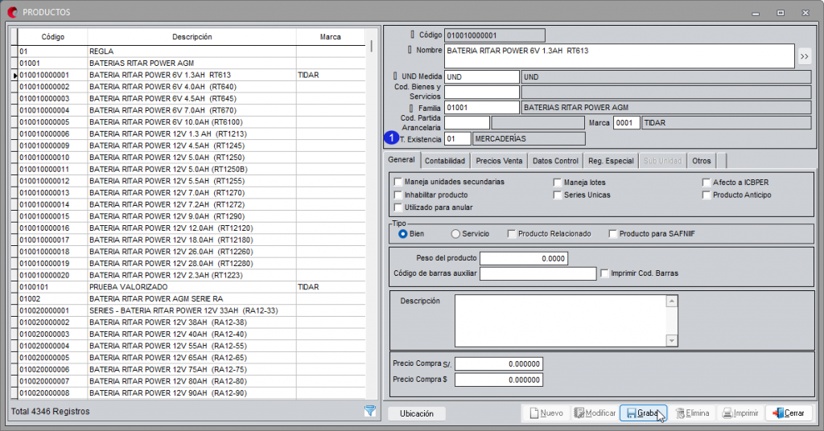Click the Código field 010010000001
Screen dimensions: 824x431
point(495,35)
